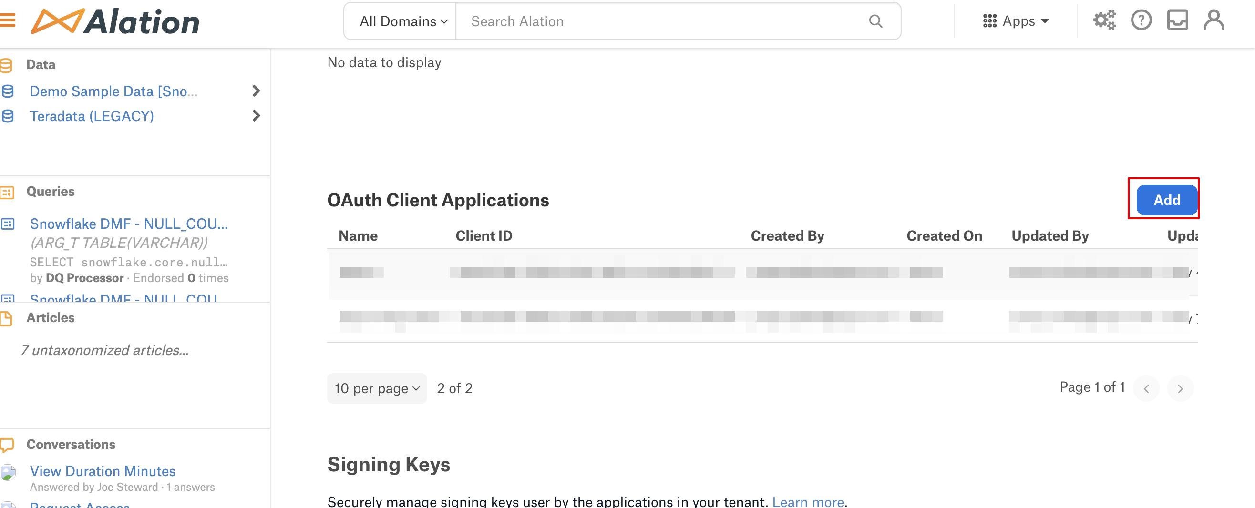
Task: Open the help question mark icon
Action: pyautogui.click(x=1141, y=20)
